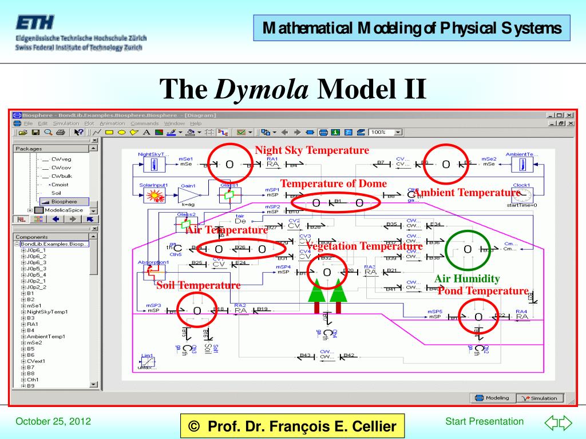Select the Soil package item
This screenshot has height=439, width=586.
click(56, 193)
